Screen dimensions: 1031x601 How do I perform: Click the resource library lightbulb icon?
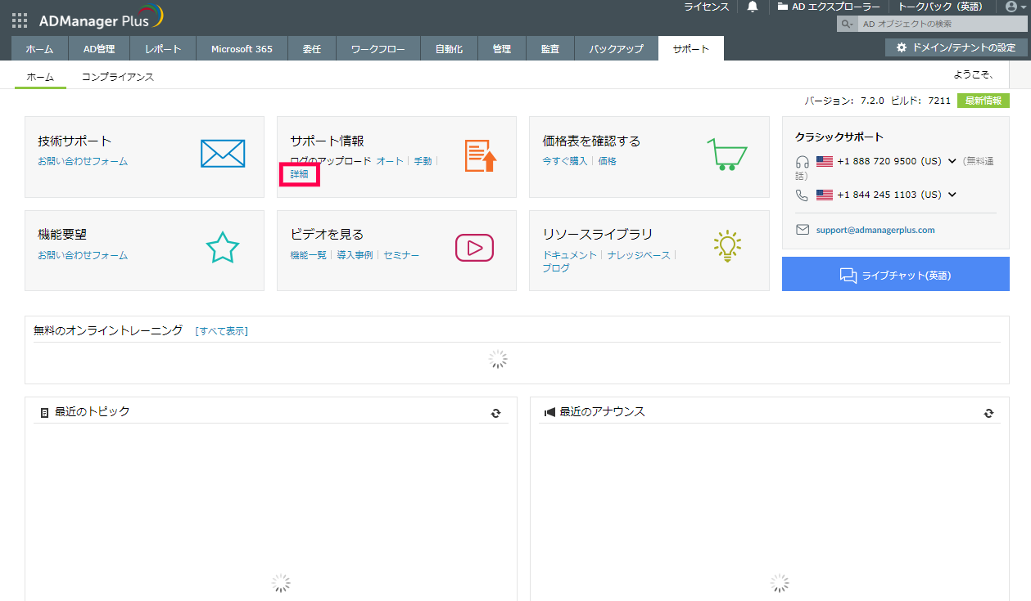point(726,246)
